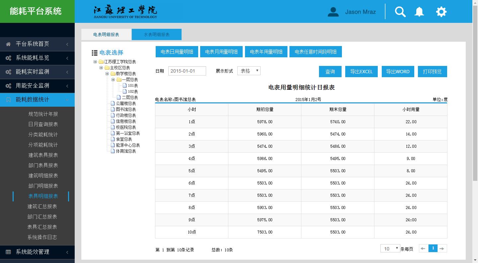Select 图书馆总表 in the meter tree
Viewport: 478px width, 263px height.
(126, 109)
